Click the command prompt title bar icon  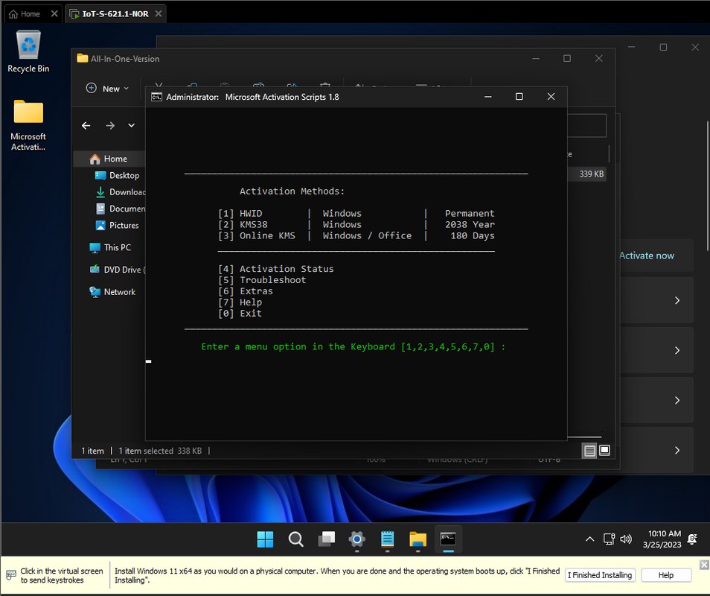pyautogui.click(x=157, y=97)
